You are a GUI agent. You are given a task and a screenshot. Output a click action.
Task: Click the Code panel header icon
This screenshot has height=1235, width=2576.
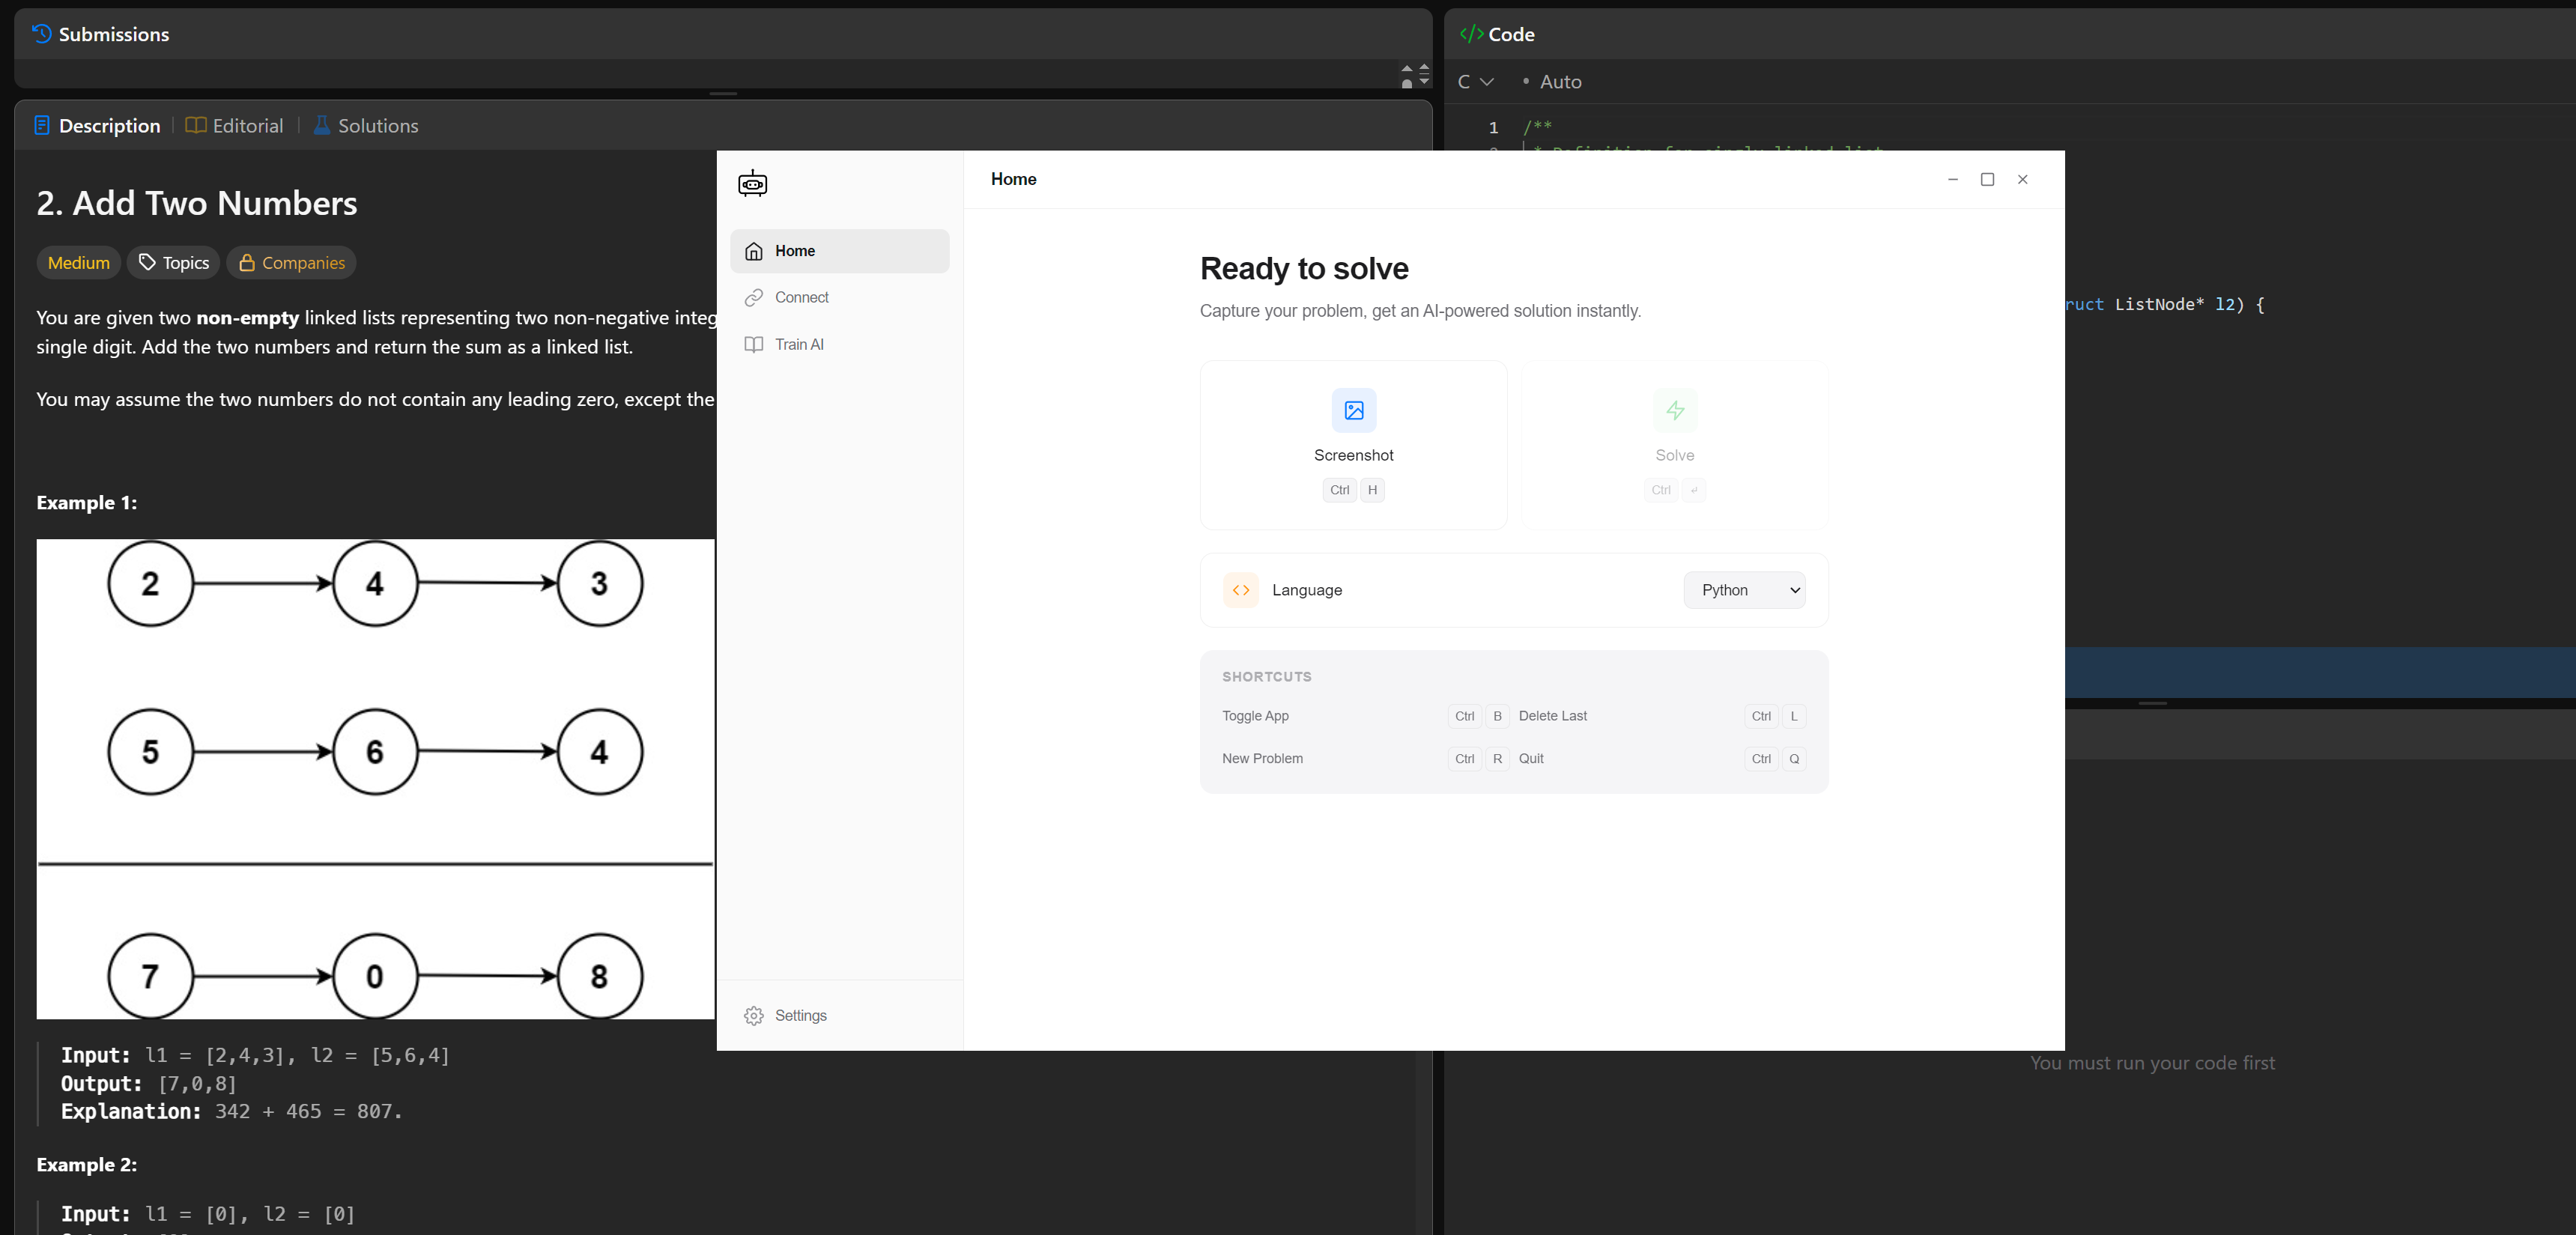(x=1471, y=34)
